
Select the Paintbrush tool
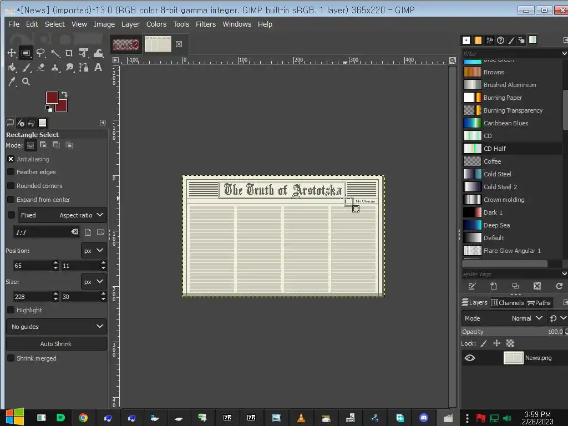tap(27, 67)
